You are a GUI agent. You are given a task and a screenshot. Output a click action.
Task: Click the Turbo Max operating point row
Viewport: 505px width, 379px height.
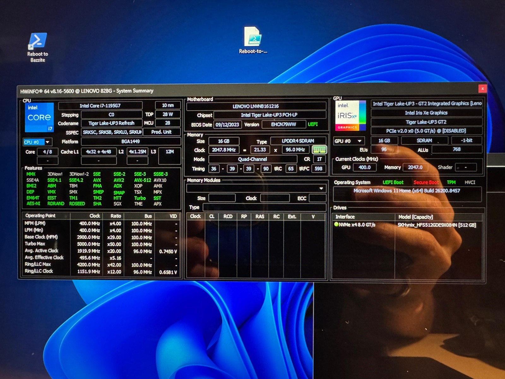[x=102, y=244]
